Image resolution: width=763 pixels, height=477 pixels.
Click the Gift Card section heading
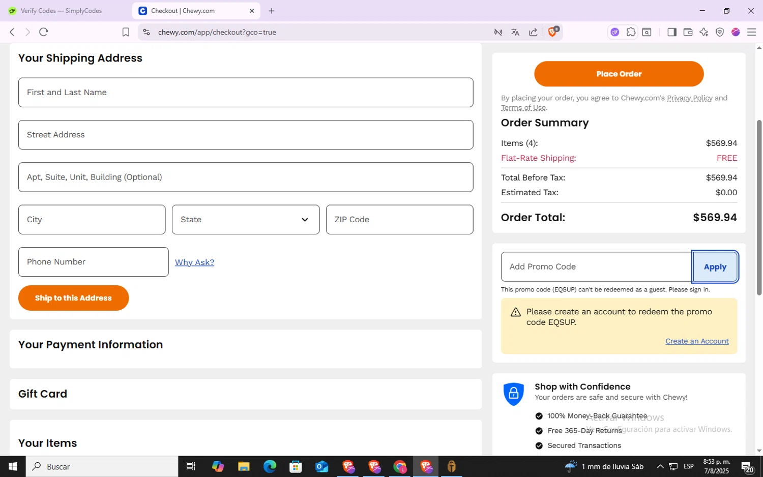coord(43,394)
